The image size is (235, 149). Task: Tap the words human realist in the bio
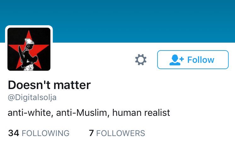point(141,113)
